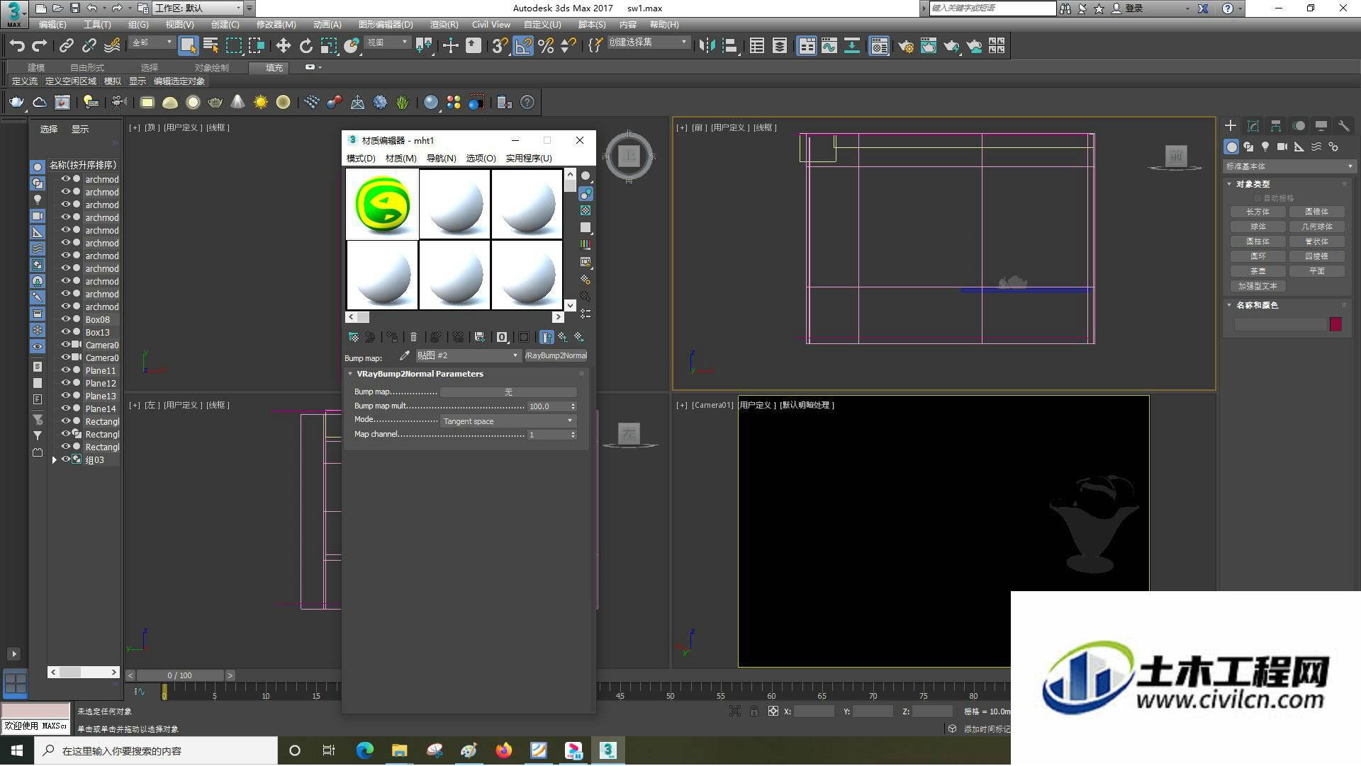This screenshot has height=766, width=1361.
Task: Toggle the 3D Snaps icon
Action: 500,46
